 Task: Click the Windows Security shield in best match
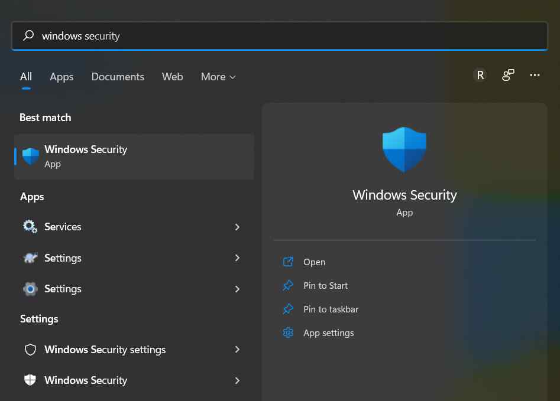click(x=31, y=157)
